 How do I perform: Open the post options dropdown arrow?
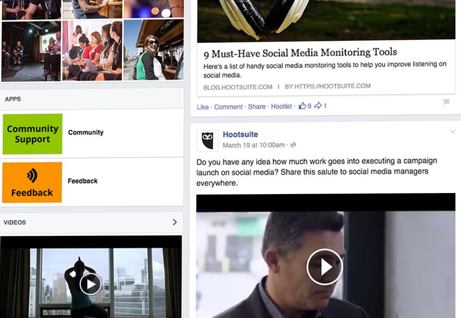click(x=452, y=132)
